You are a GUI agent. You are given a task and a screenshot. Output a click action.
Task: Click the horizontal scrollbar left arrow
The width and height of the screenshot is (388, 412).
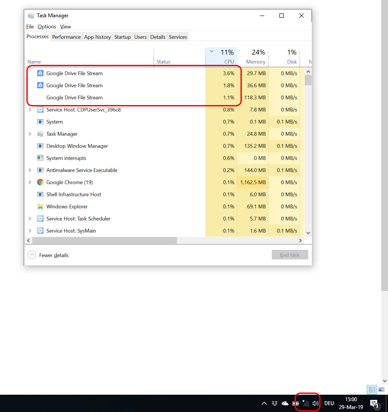[x=29, y=240]
